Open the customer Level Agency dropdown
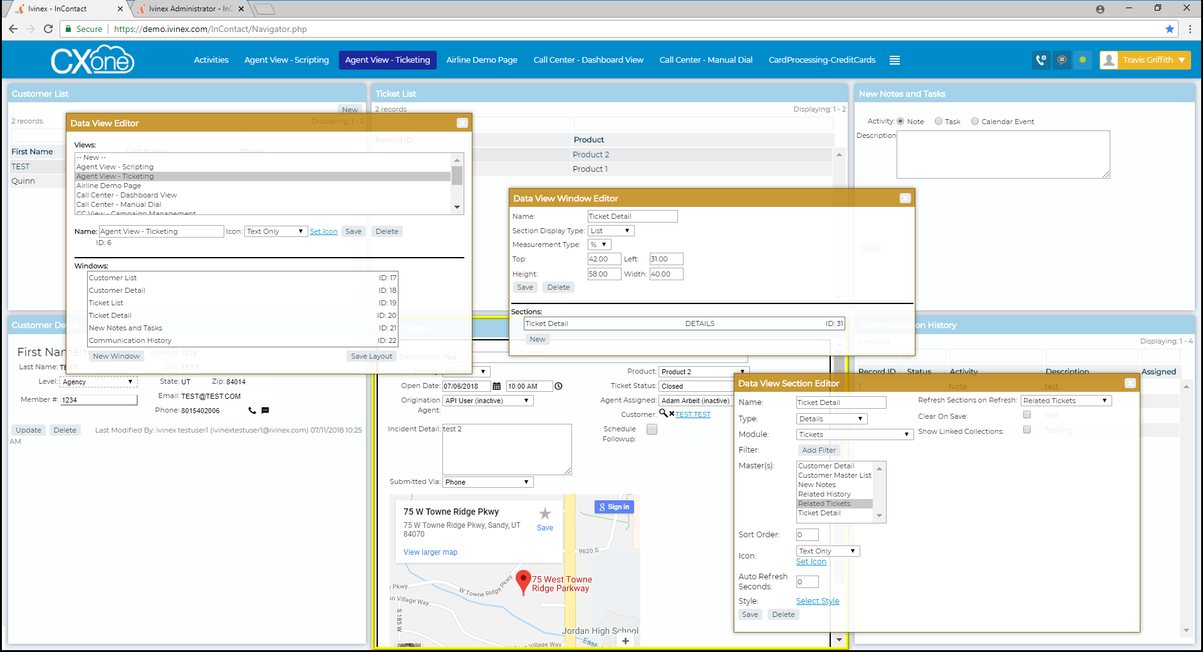Viewport: 1203px width, 652px height. (x=98, y=382)
